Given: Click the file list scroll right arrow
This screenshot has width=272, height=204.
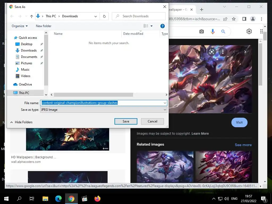Looking at the screenshot, I should 166,95.
